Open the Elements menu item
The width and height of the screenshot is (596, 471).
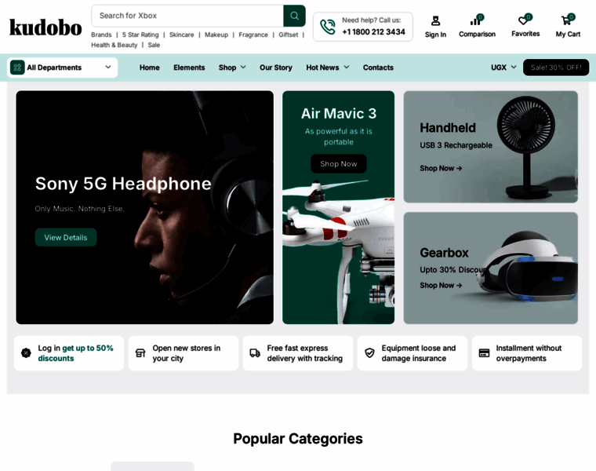(189, 68)
